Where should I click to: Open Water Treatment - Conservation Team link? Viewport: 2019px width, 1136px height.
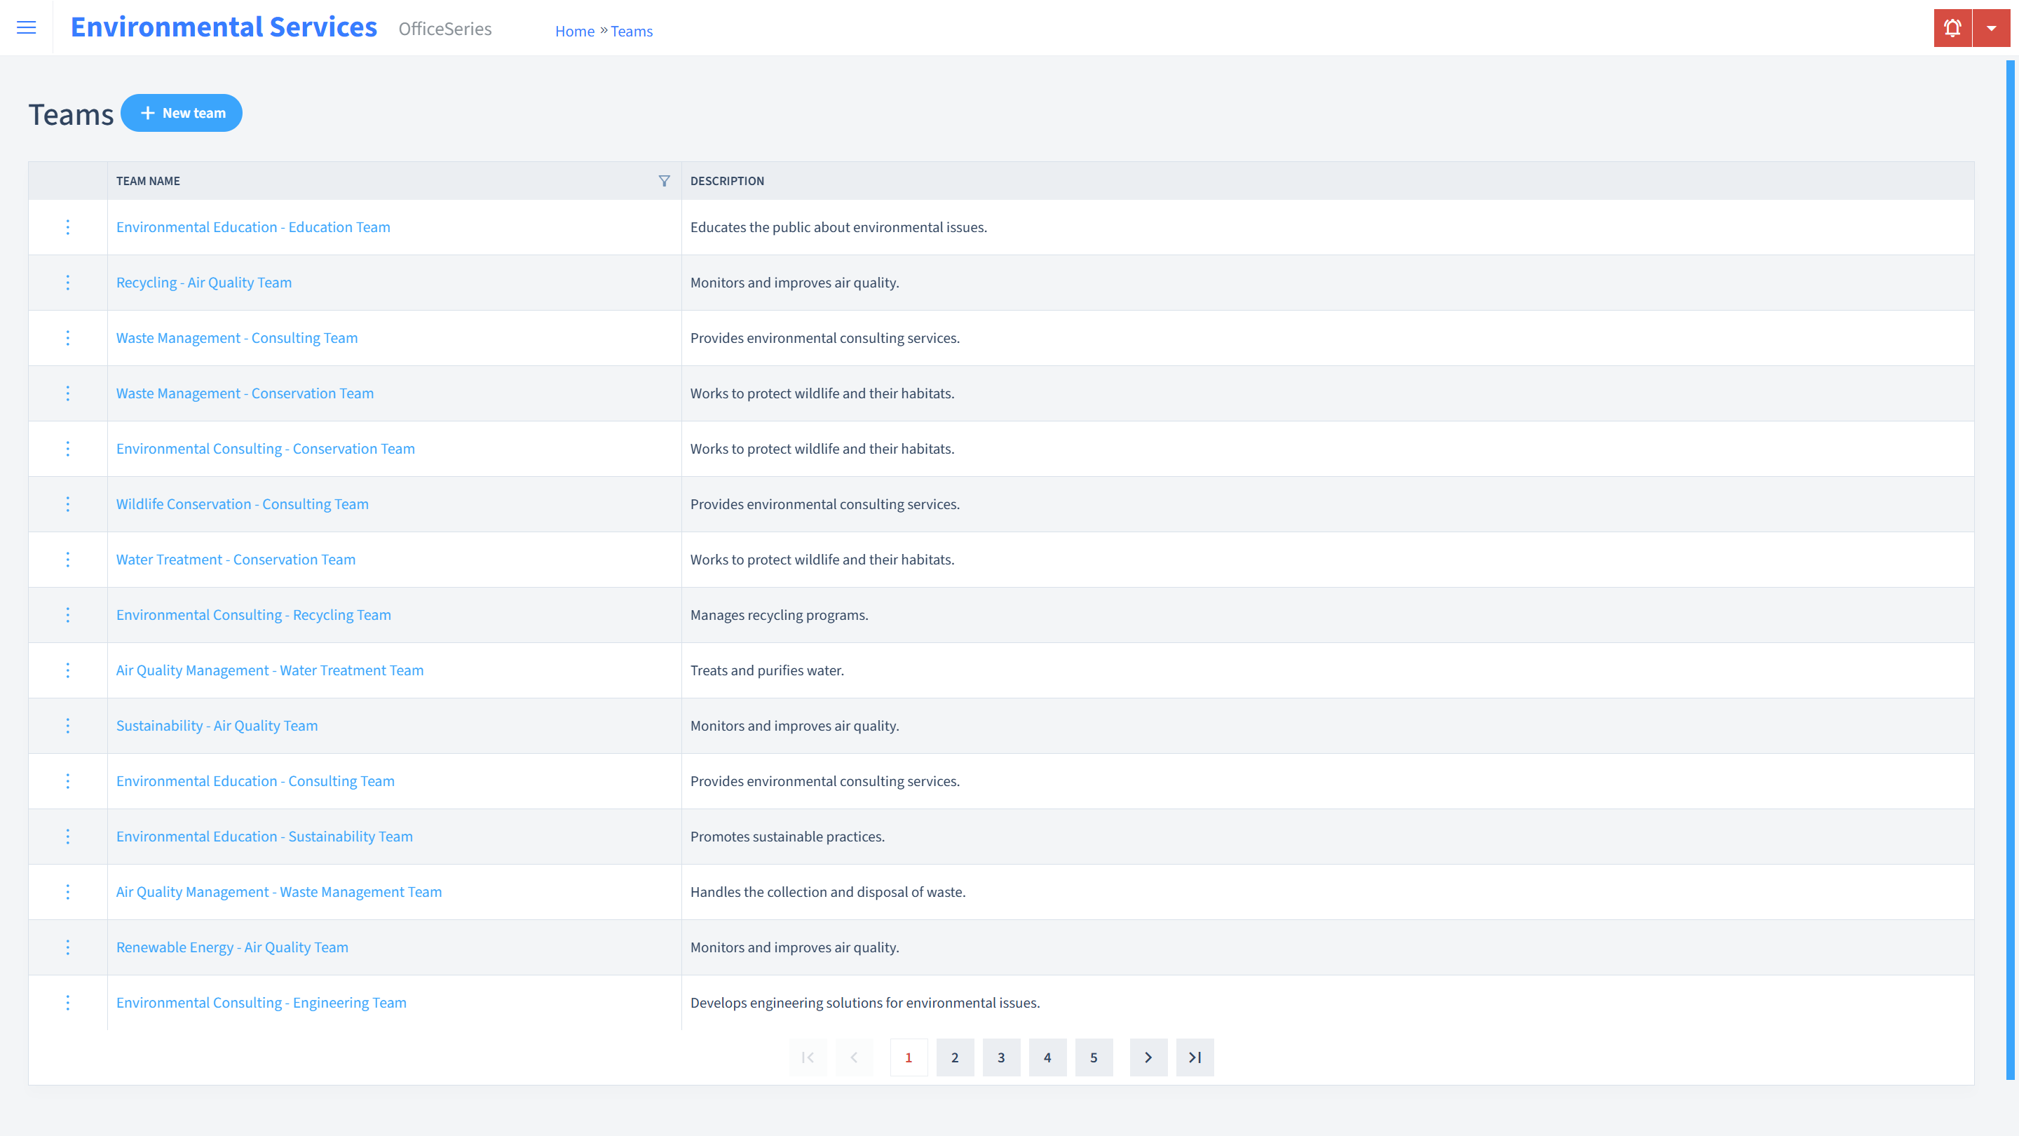[236, 560]
